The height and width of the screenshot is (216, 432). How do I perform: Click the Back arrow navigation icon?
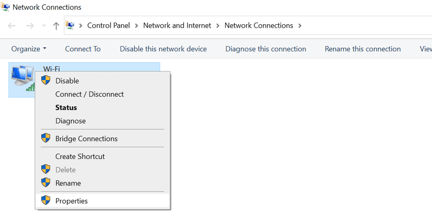click(x=12, y=26)
